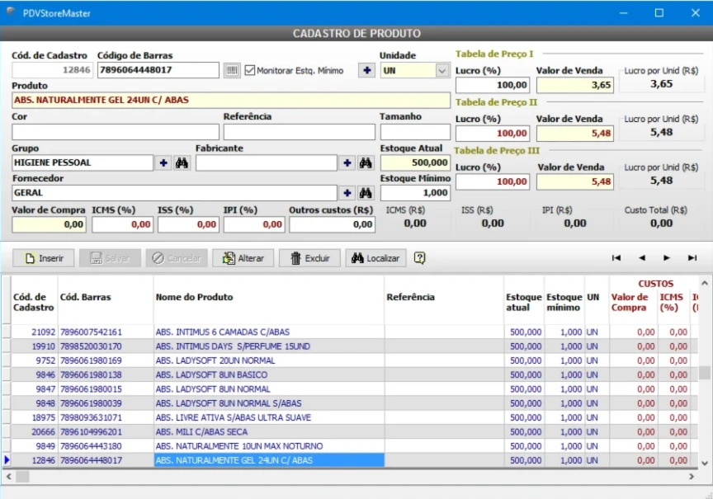Go to the first record

coord(616,258)
